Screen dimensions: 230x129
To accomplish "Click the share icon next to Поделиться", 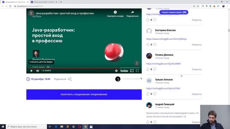I will pos(70,79).
